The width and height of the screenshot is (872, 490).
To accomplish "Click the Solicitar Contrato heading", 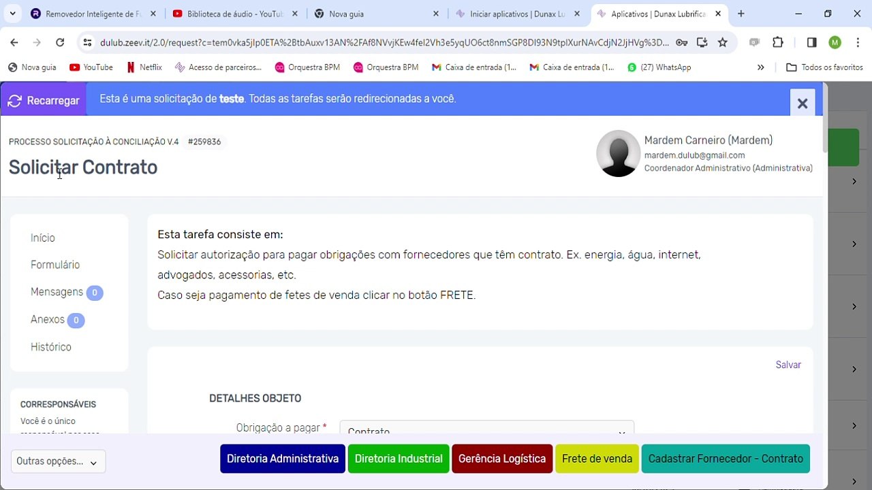I will tap(83, 167).
